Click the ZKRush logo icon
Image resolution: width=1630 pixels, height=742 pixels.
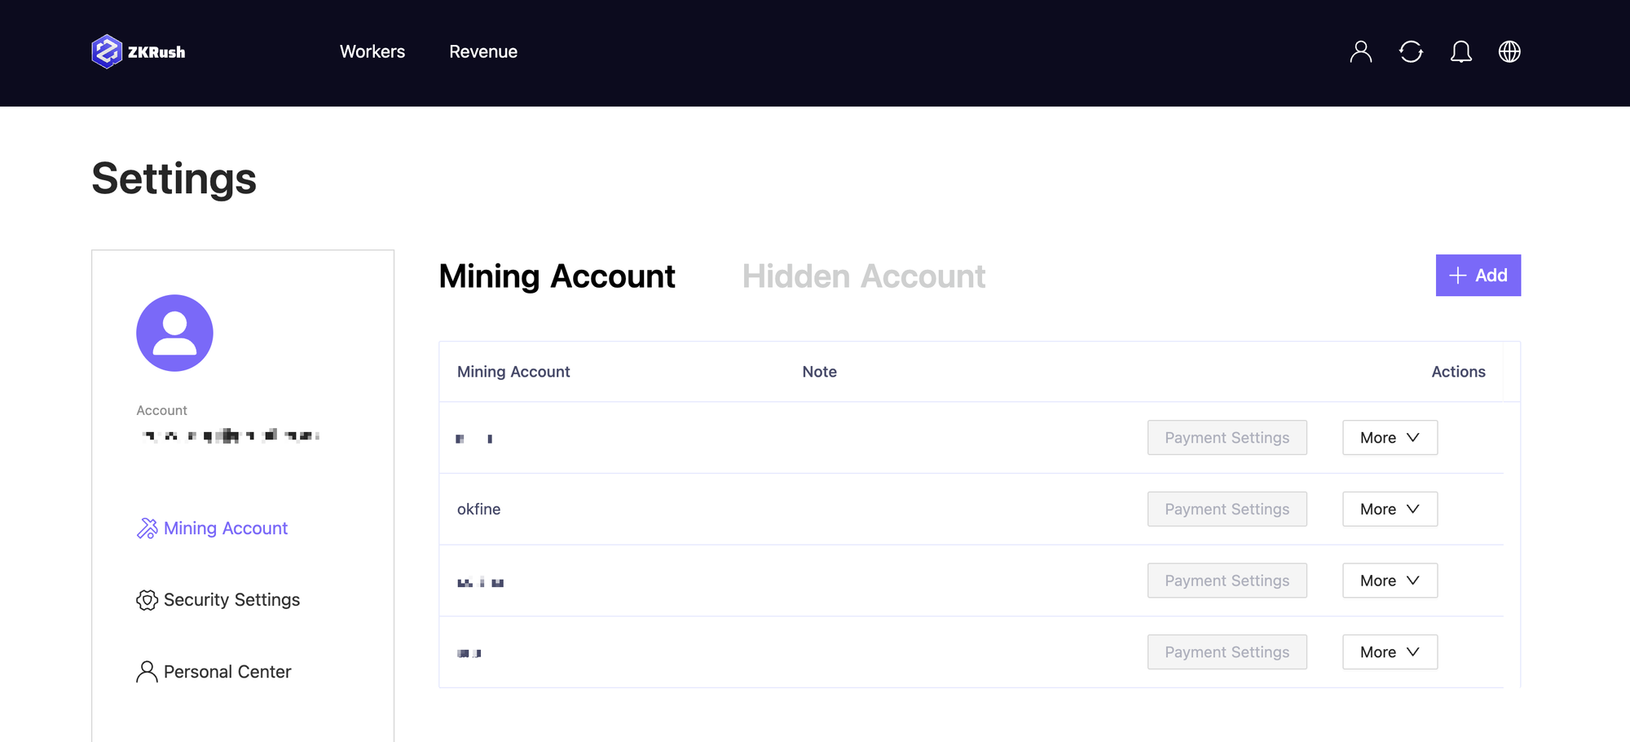coord(107,51)
